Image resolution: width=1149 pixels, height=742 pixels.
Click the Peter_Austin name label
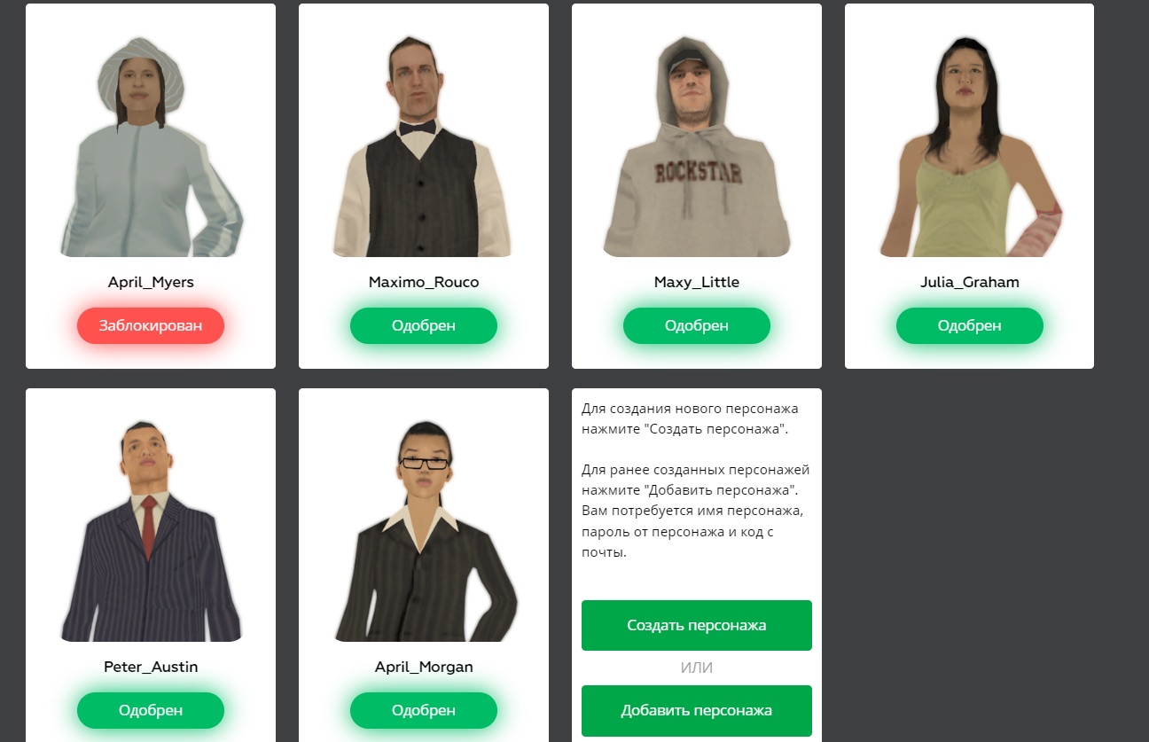pyautogui.click(x=151, y=667)
